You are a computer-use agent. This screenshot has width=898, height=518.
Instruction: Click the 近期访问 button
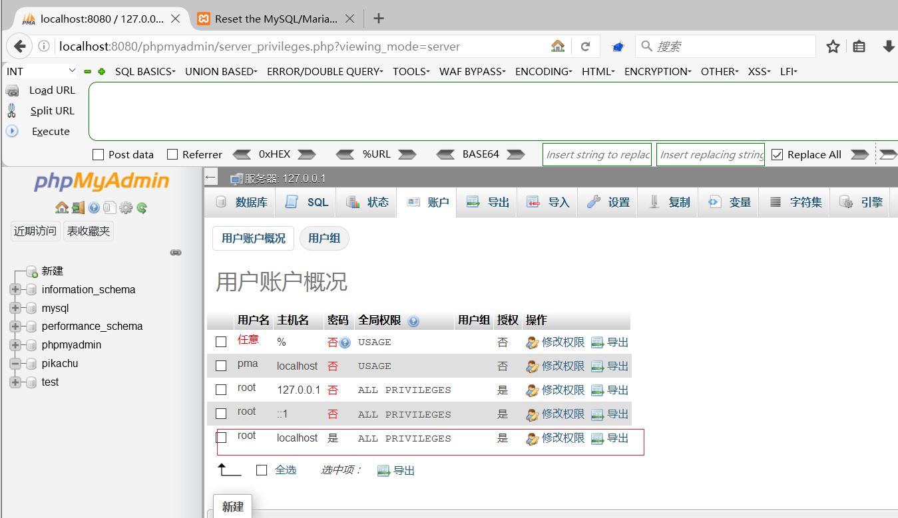(35, 231)
